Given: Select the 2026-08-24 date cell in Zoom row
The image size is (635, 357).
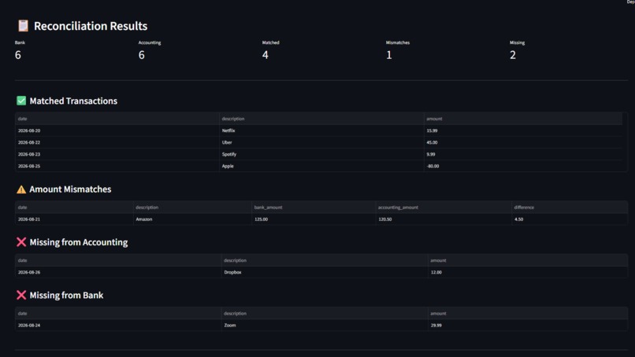Looking at the screenshot, I should (x=118, y=325).
